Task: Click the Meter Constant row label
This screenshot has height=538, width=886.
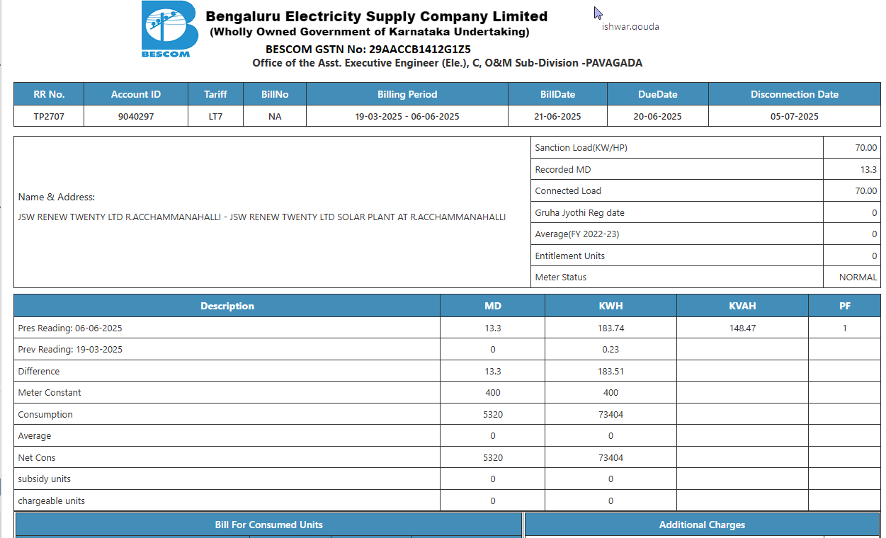Action: pos(50,392)
